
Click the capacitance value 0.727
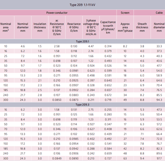tap(108, 158)
